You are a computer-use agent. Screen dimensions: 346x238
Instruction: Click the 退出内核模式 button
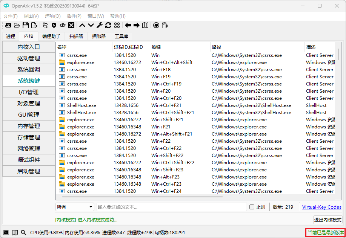point(328,220)
